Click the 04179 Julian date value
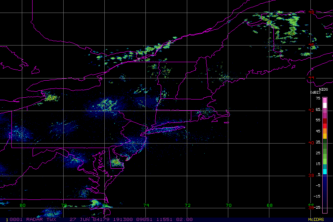This screenshot has width=333, height=222. pyautogui.click(x=101, y=219)
